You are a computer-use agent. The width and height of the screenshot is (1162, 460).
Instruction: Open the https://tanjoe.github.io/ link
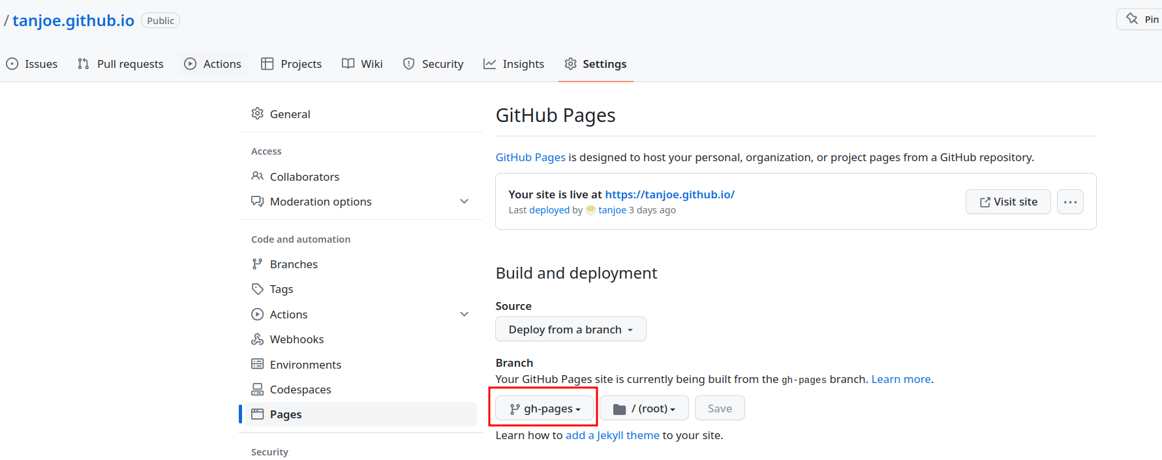click(669, 194)
